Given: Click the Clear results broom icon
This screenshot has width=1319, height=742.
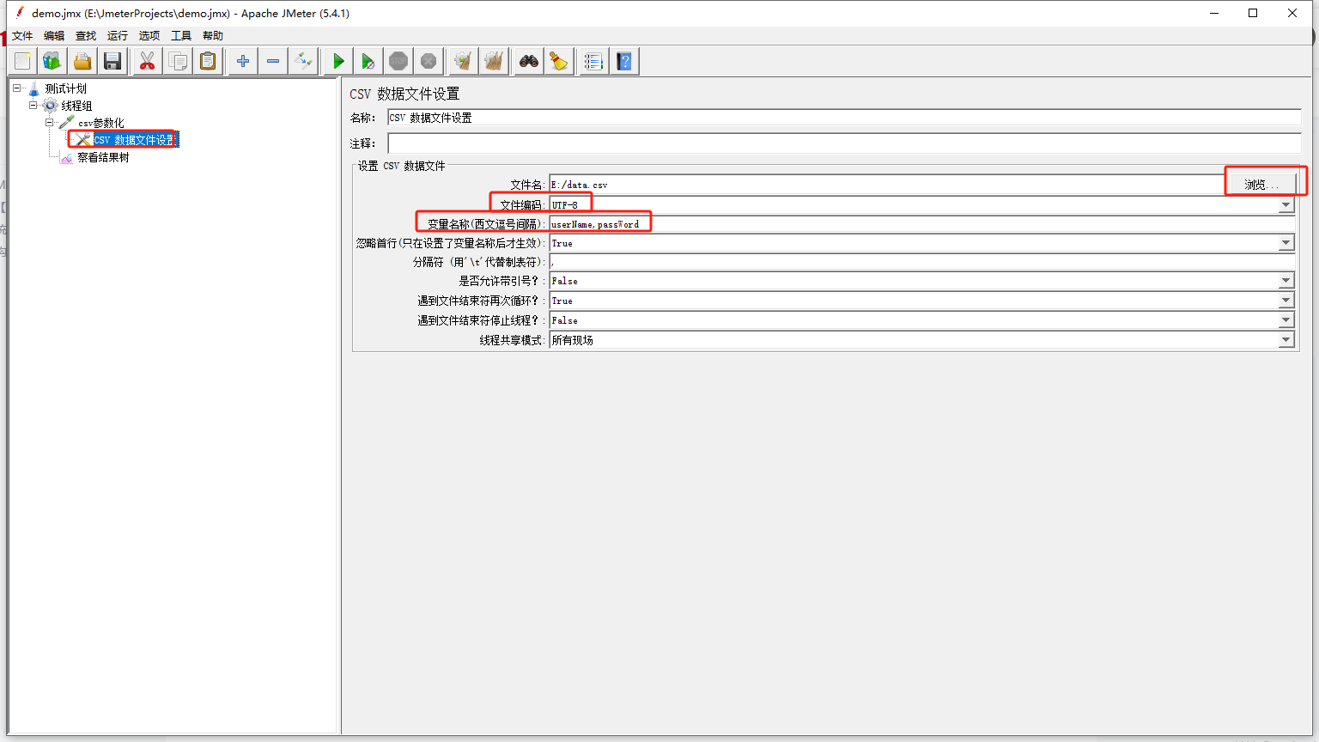Looking at the screenshot, I should [464, 61].
